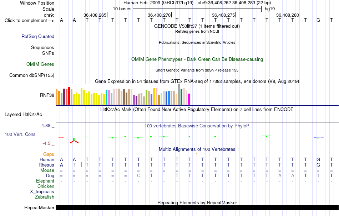Click the 36,408,275 position label
339x216 pixels.
coord(223,15)
